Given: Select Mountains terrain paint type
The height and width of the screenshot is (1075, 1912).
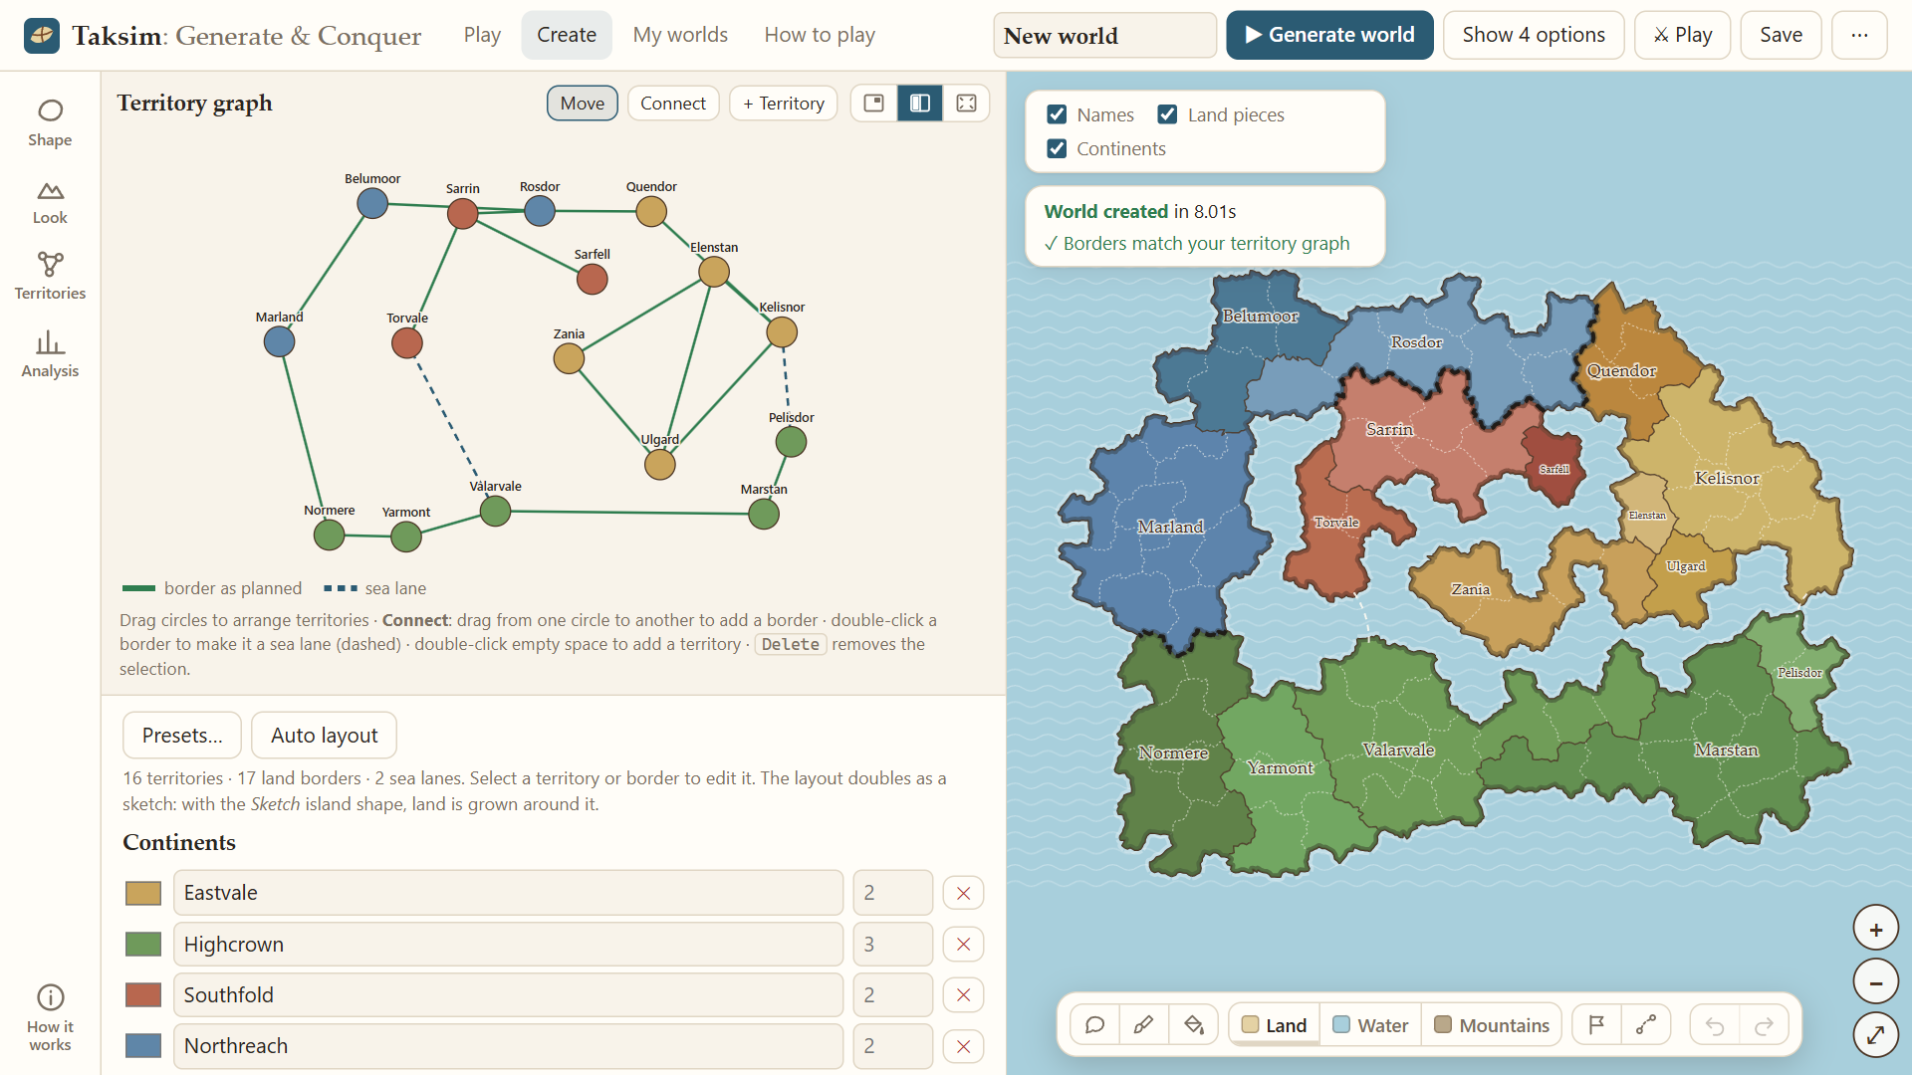Looking at the screenshot, I should click(1492, 1025).
